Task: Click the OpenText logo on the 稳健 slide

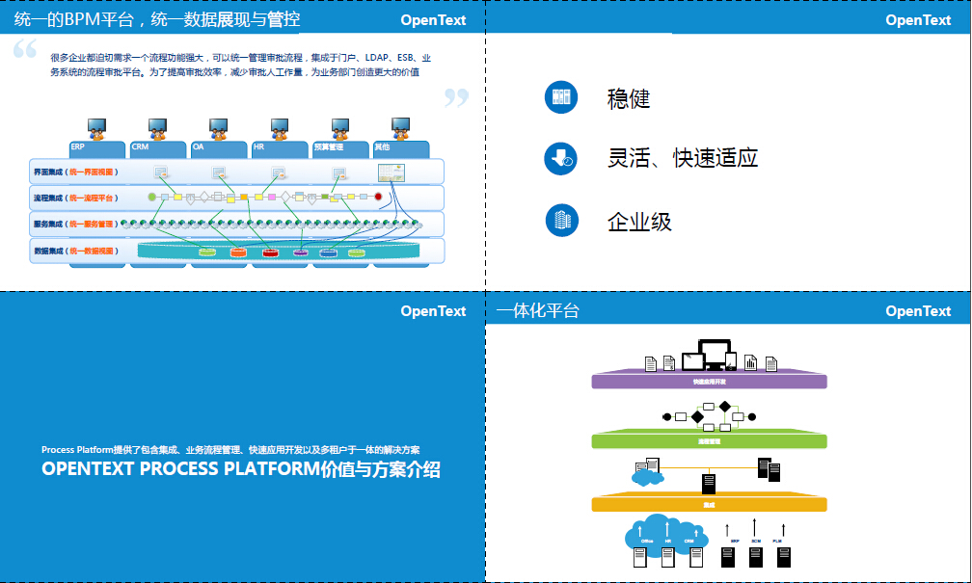Action: pos(918,20)
